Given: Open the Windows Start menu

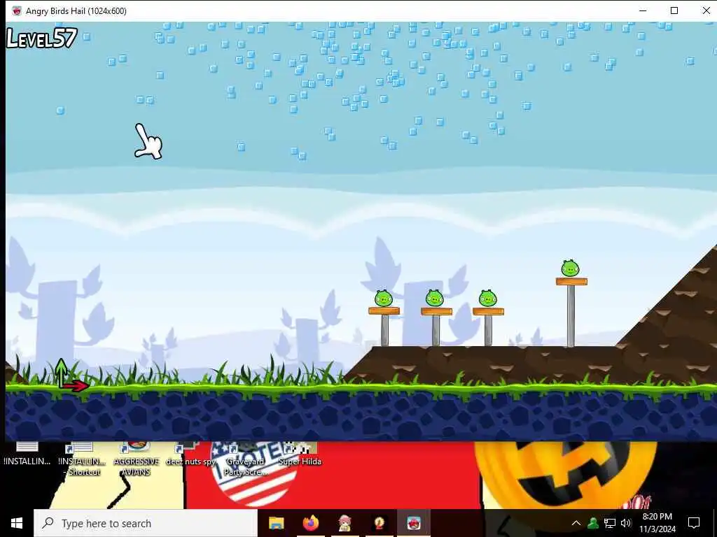Looking at the screenshot, I should pyautogui.click(x=17, y=523).
